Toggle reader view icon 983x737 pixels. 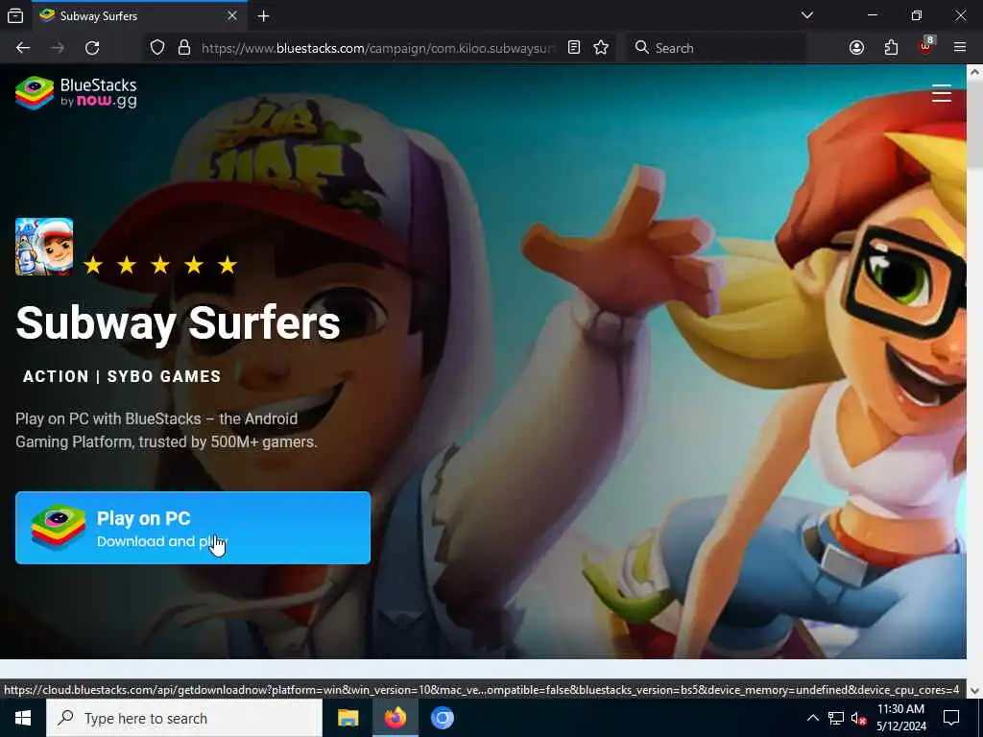pyautogui.click(x=574, y=48)
